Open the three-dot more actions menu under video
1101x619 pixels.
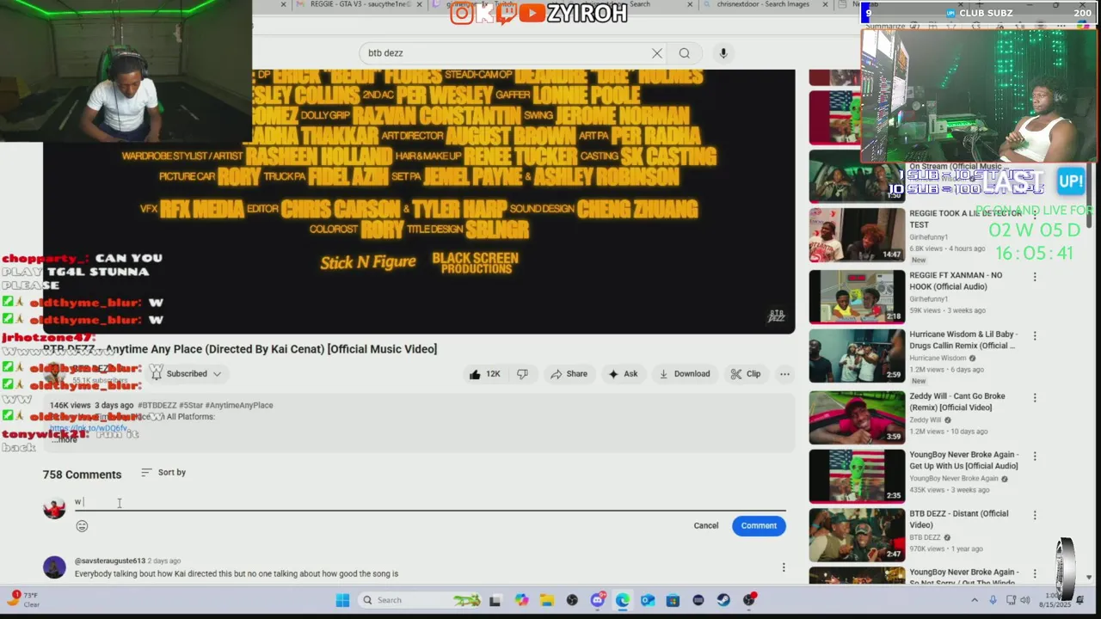click(784, 374)
